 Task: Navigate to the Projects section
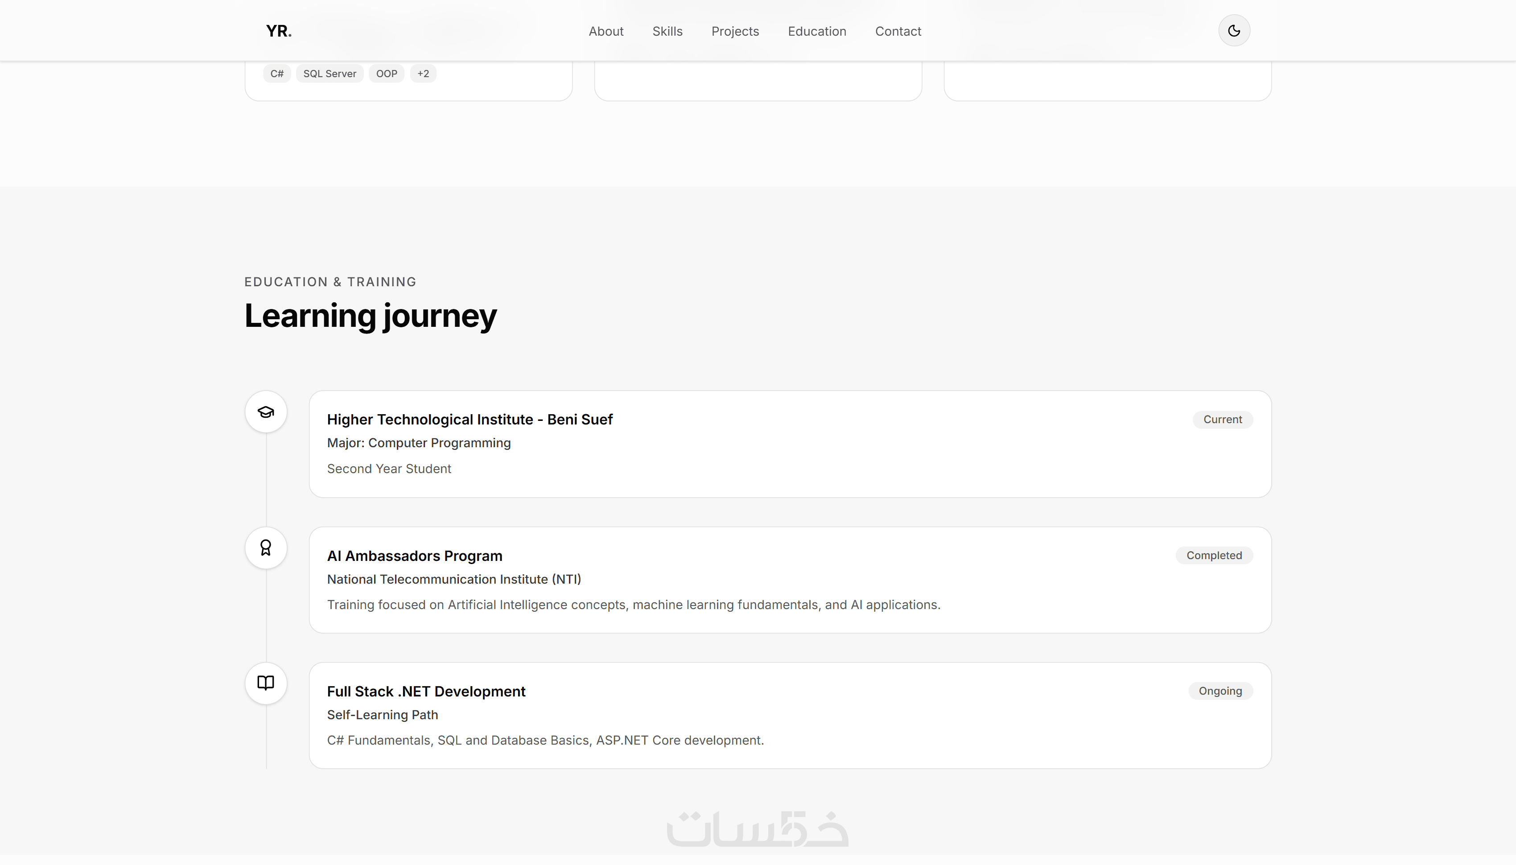(735, 32)
